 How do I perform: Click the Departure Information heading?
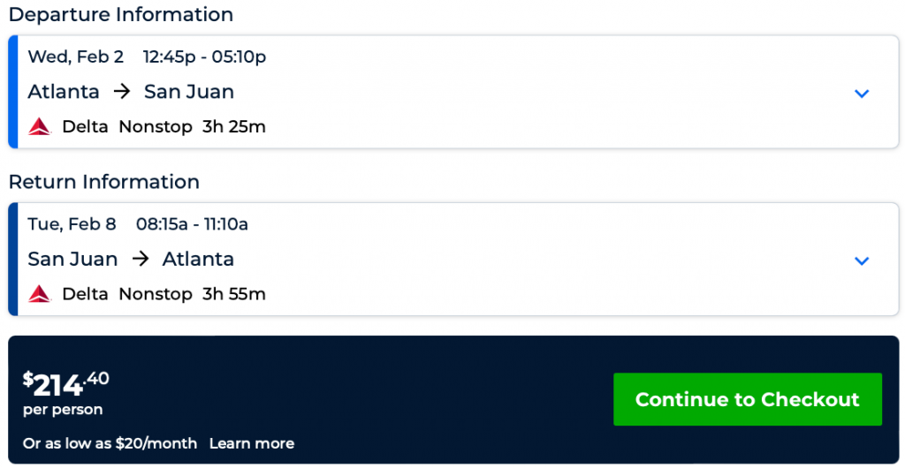tap(121, 15)
